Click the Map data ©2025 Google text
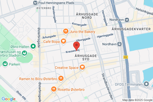 tap(137, 100)
